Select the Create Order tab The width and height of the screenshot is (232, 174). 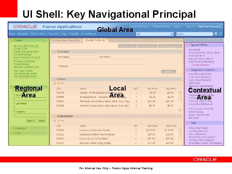point(93,40)
